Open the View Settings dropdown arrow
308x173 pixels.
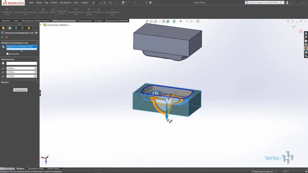[x=201, y=21]
